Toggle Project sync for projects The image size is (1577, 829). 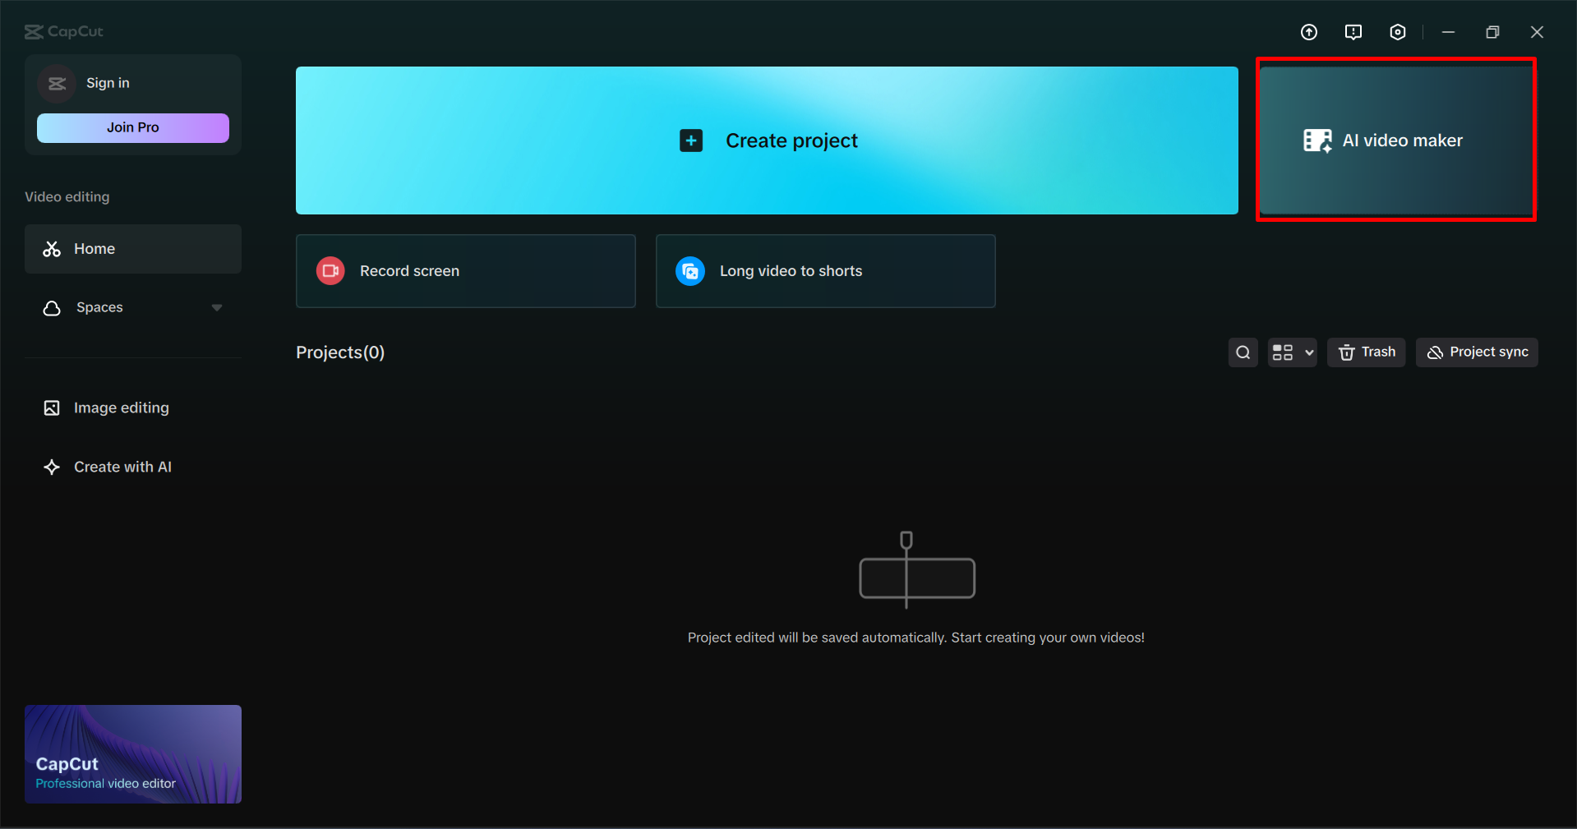(1476, 352)
